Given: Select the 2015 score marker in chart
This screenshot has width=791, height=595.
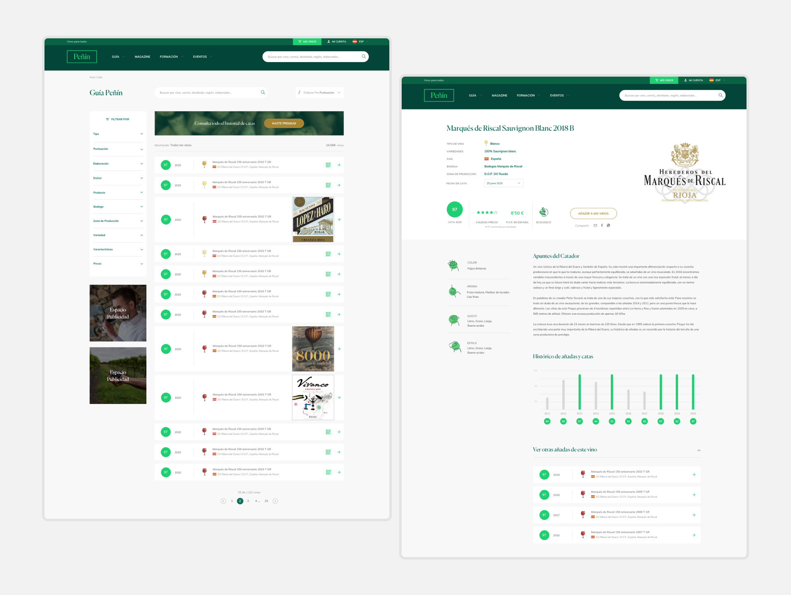Looking at the screenshot, I should [612, 421].
